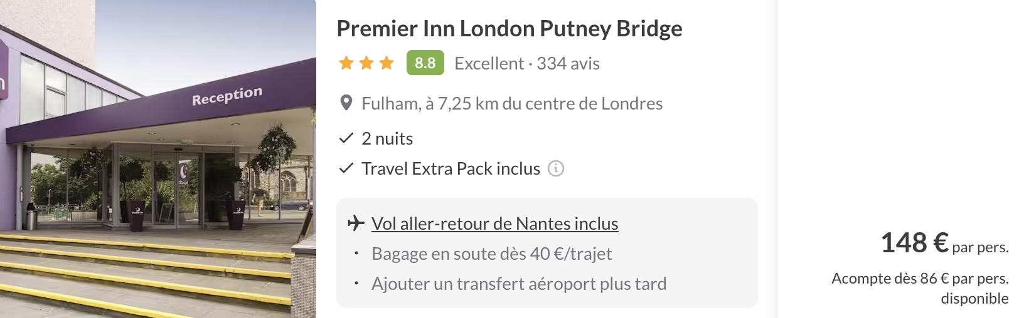Click the Travel Extra Pack inclus label
This screenshot has width=1024, height=318.
tap(451, 168)
